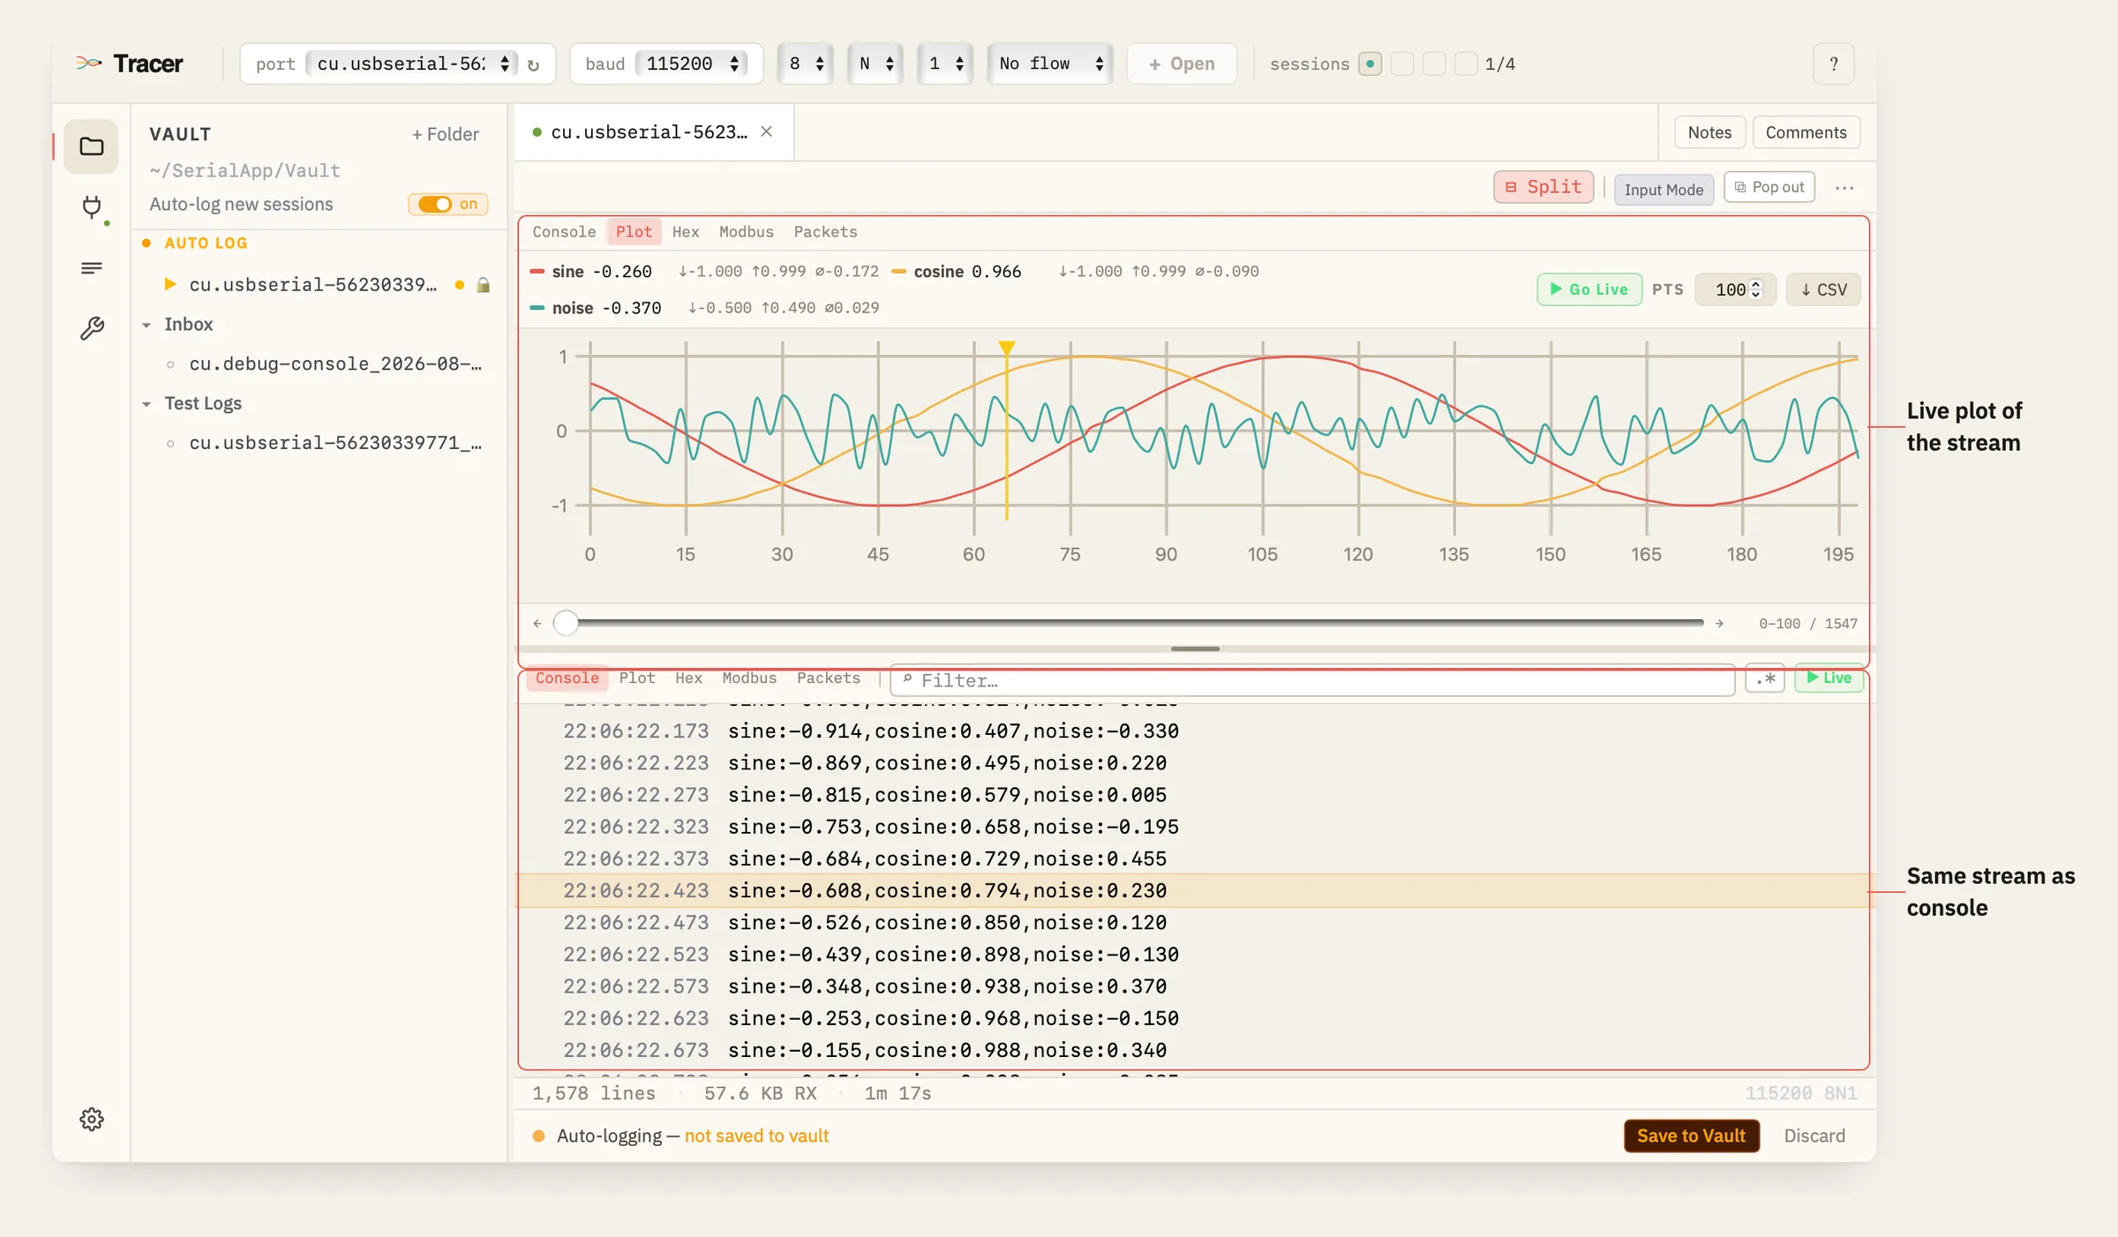Open the No flow control dropdown
This screenshot has height=1237, width=2118.
[x=1050, y=64]
